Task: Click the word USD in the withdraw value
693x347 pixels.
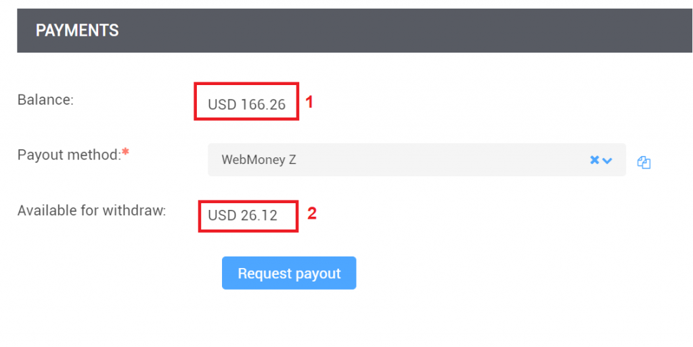Action: pyautogui.click(x=221, y=215)
